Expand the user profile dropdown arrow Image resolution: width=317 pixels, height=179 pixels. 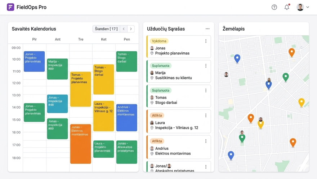coord(308,7)
